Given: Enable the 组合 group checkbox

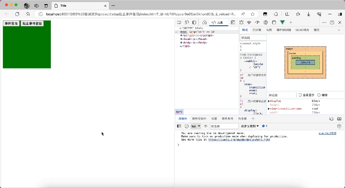Looking at the screenshot, I should point(319,95).
